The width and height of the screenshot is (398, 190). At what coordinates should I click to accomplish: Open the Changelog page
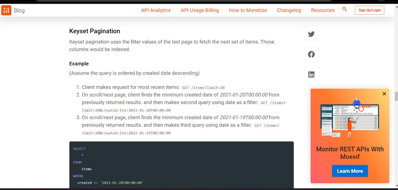point(289,10)
